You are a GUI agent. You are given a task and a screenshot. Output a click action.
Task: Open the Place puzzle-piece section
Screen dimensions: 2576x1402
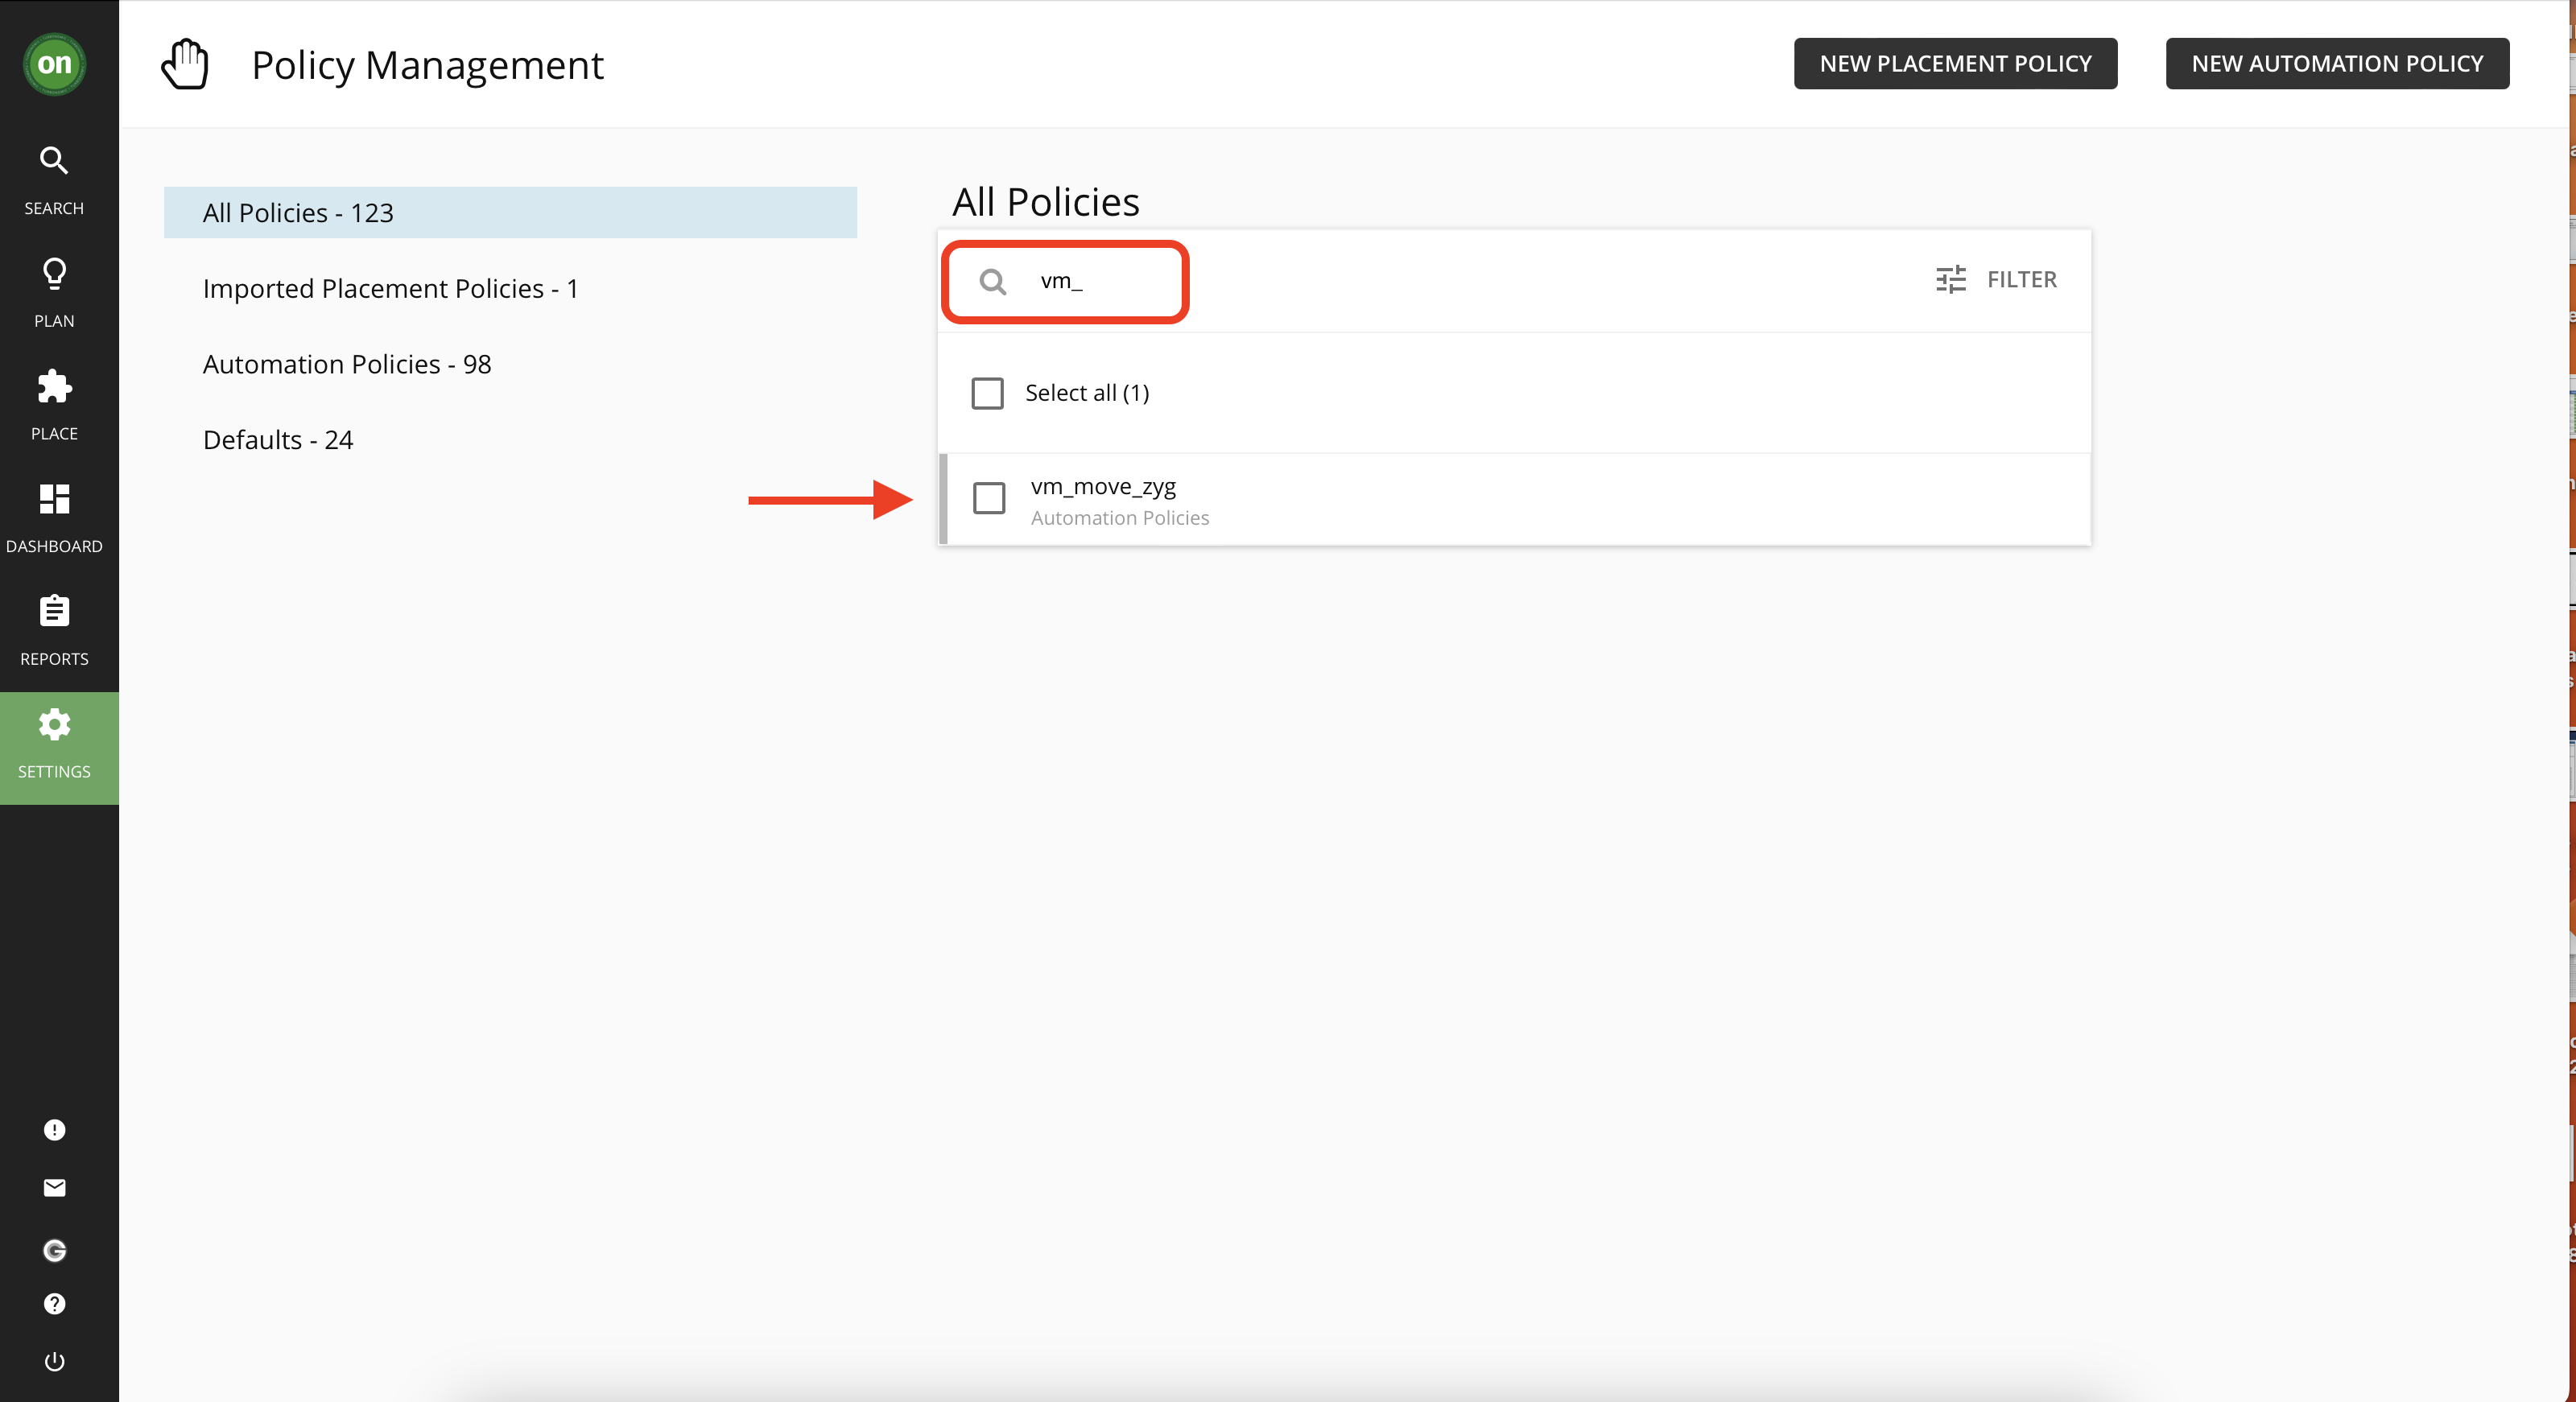[x=54, y=406]
